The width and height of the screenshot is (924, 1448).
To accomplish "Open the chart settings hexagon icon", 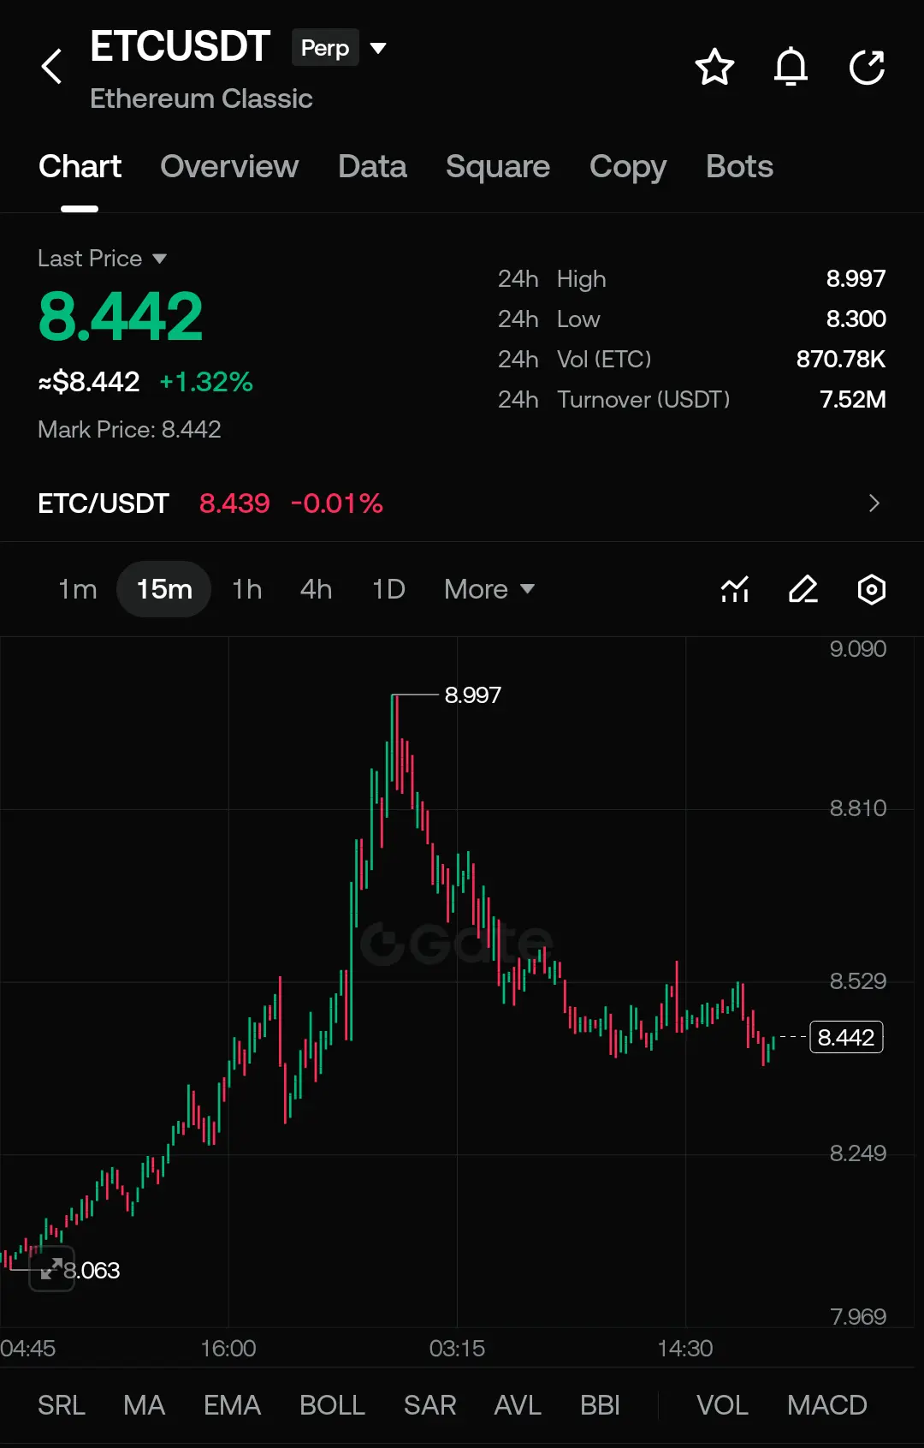I will [871, 589].
